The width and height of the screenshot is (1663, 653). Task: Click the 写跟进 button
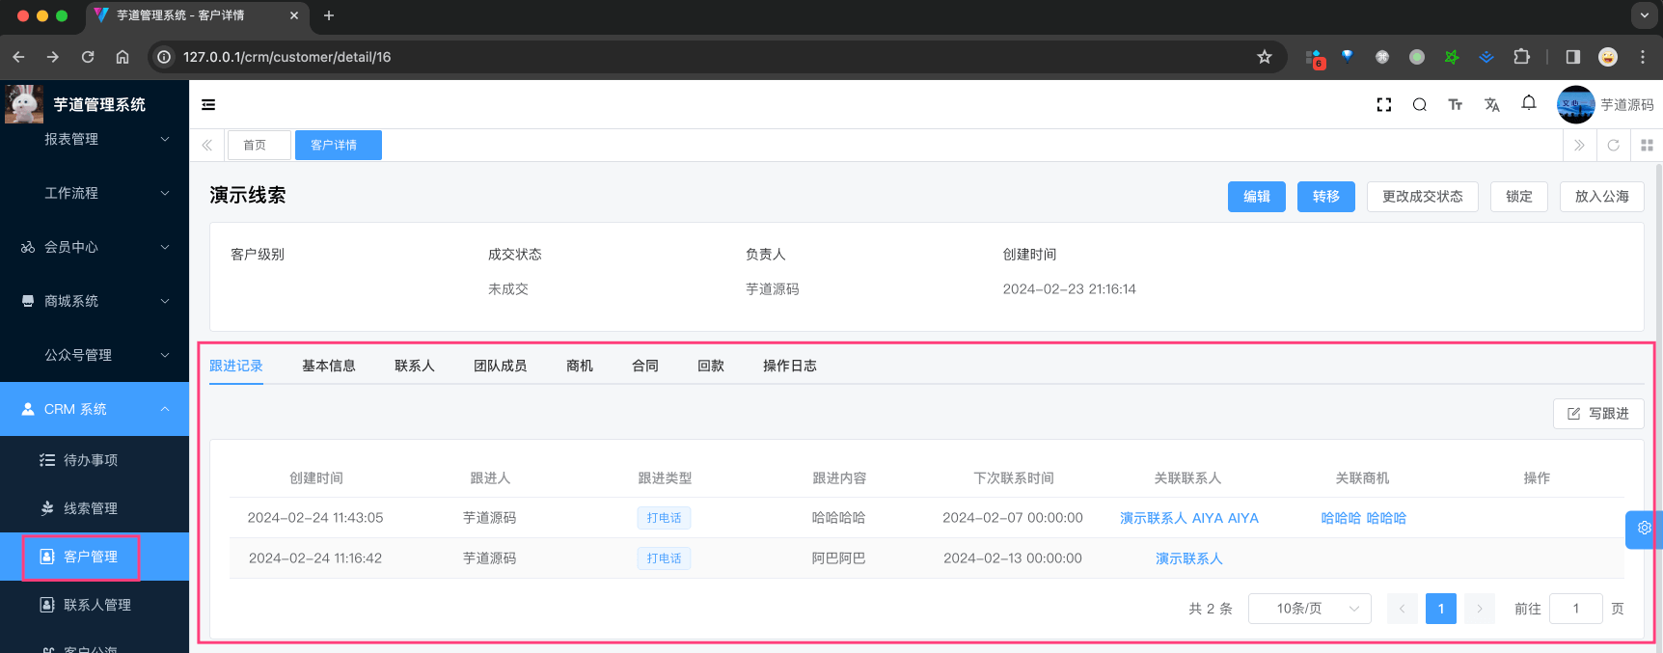coord(1597,414)
